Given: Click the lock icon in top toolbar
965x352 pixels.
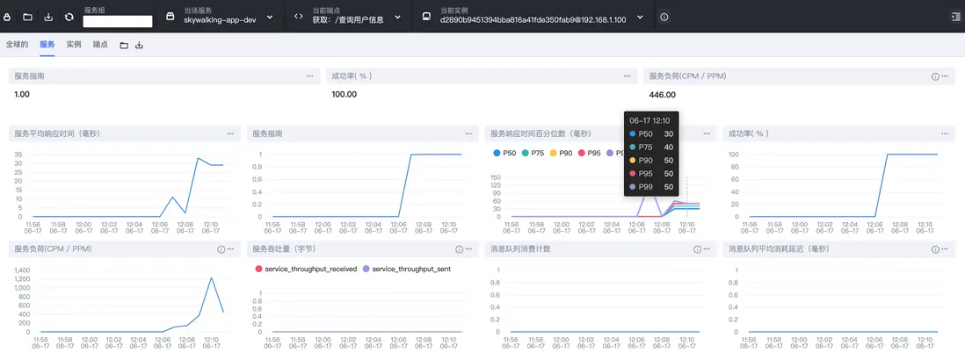Looking at the screenshot, I should point(7,18).
